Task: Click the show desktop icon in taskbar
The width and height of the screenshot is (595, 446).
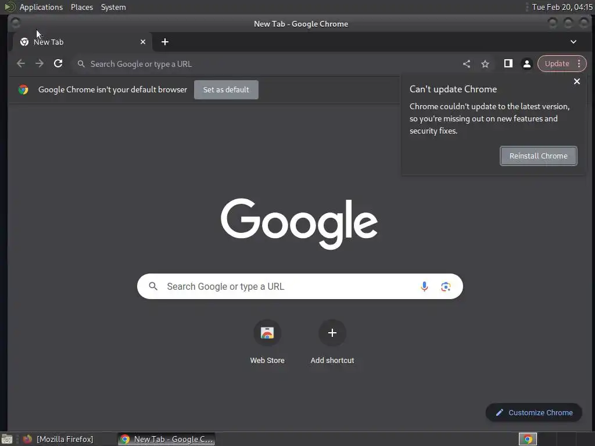Action: (7, 439)
